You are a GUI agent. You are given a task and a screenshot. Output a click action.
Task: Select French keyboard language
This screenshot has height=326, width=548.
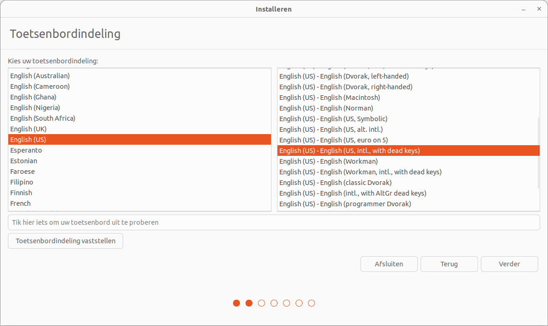point(20,203)
